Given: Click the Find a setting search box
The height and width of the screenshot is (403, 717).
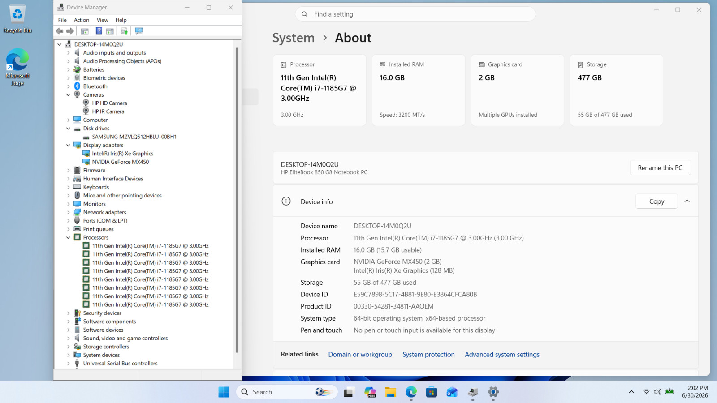Looking at the screenshot, I should click(415, 14).
